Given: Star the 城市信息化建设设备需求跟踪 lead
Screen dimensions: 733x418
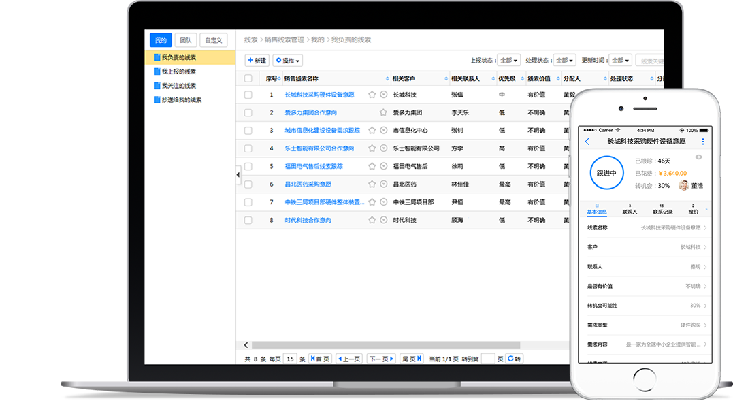Looking at the screenshot, I should point(372,131).
